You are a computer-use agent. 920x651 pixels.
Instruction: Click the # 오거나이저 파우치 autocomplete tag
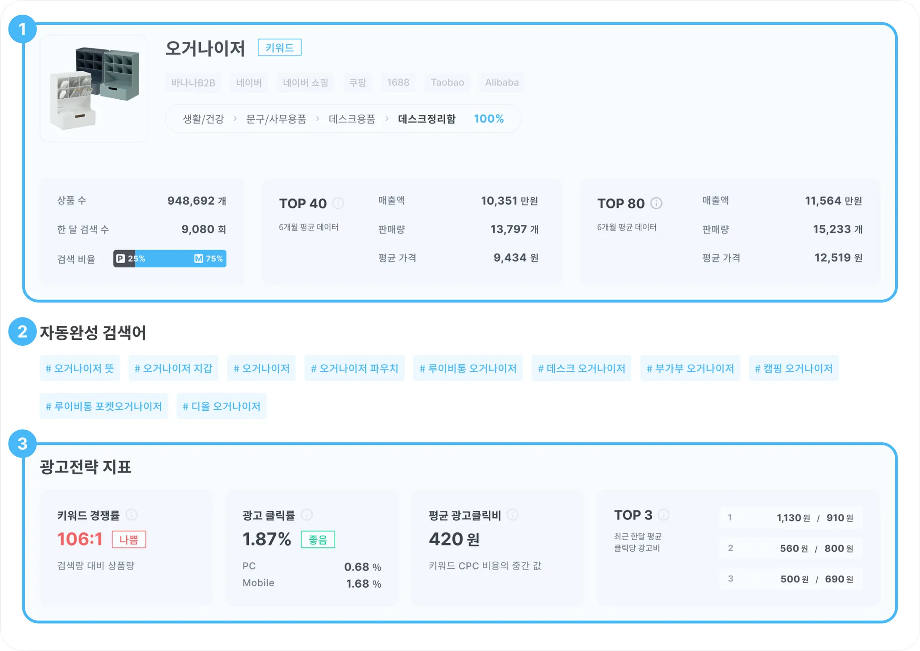tap(354, 369)
